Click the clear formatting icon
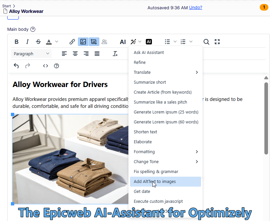270x221 pixels. pos(115,54)
